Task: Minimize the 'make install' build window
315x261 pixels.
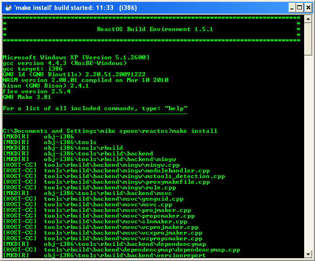Action: pos(292,8)
